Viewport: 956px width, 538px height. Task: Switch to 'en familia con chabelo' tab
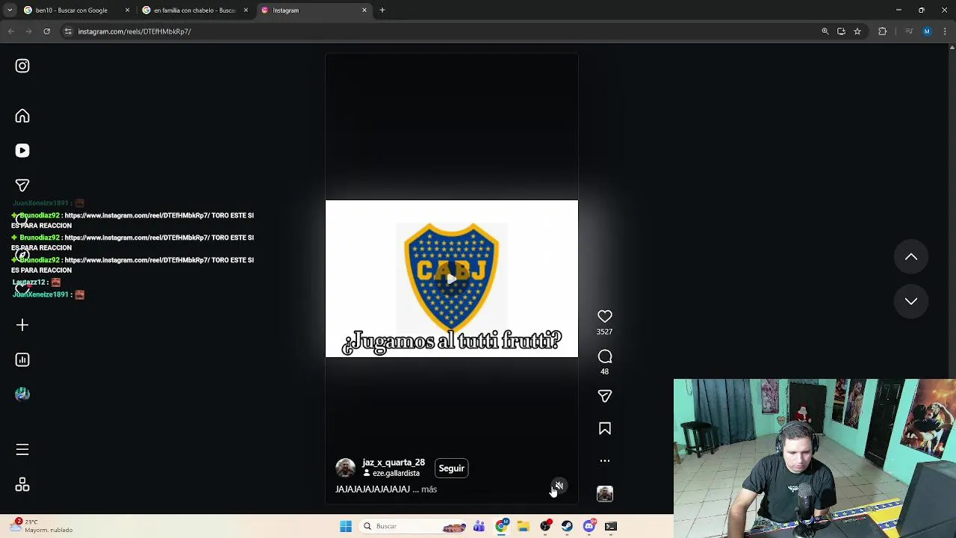click(194, 10)
